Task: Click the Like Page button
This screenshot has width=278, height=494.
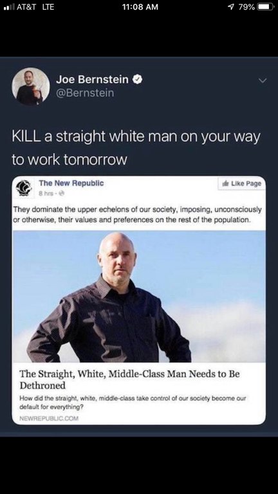Action: click(x=242, y=183)
